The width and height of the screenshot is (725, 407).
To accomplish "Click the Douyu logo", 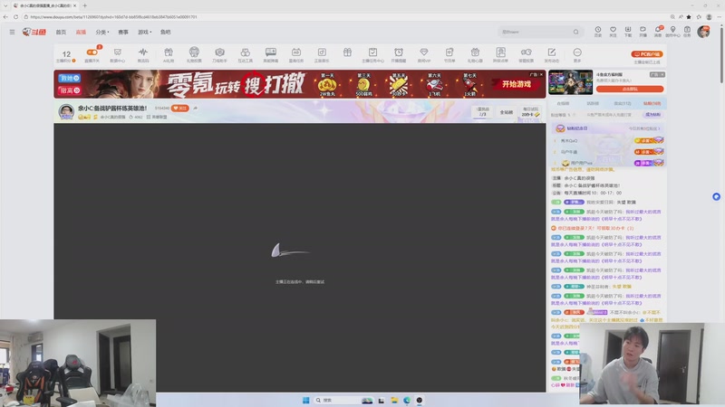I will pos(34,32).
